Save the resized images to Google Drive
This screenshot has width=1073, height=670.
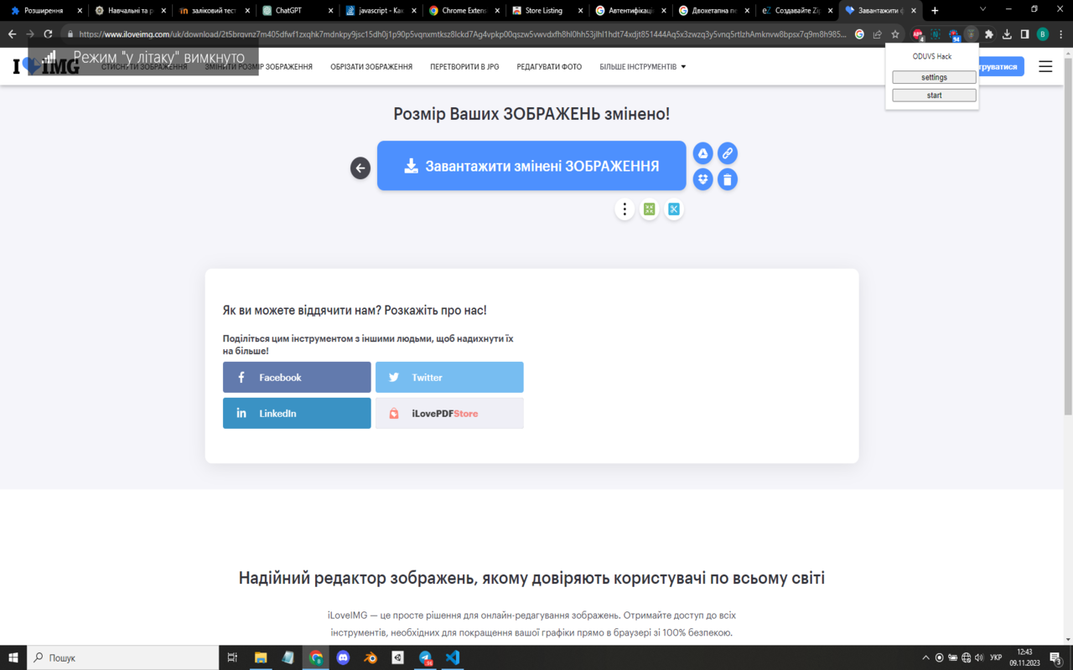coord(702,153)
